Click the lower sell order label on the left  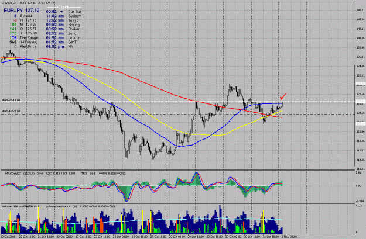click(x=12, y=112)
